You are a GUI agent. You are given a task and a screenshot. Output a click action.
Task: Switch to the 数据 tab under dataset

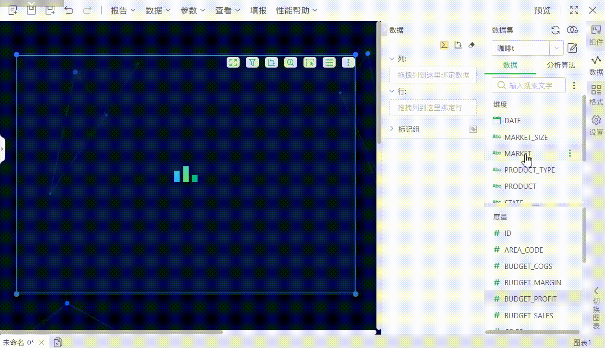510,65
